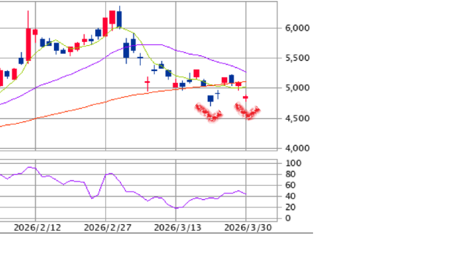The width and height of the screenshot is (472, 277).
Task: Click the 6,000 price axis label
Action: pyautogui.click(x=297, y=28)
